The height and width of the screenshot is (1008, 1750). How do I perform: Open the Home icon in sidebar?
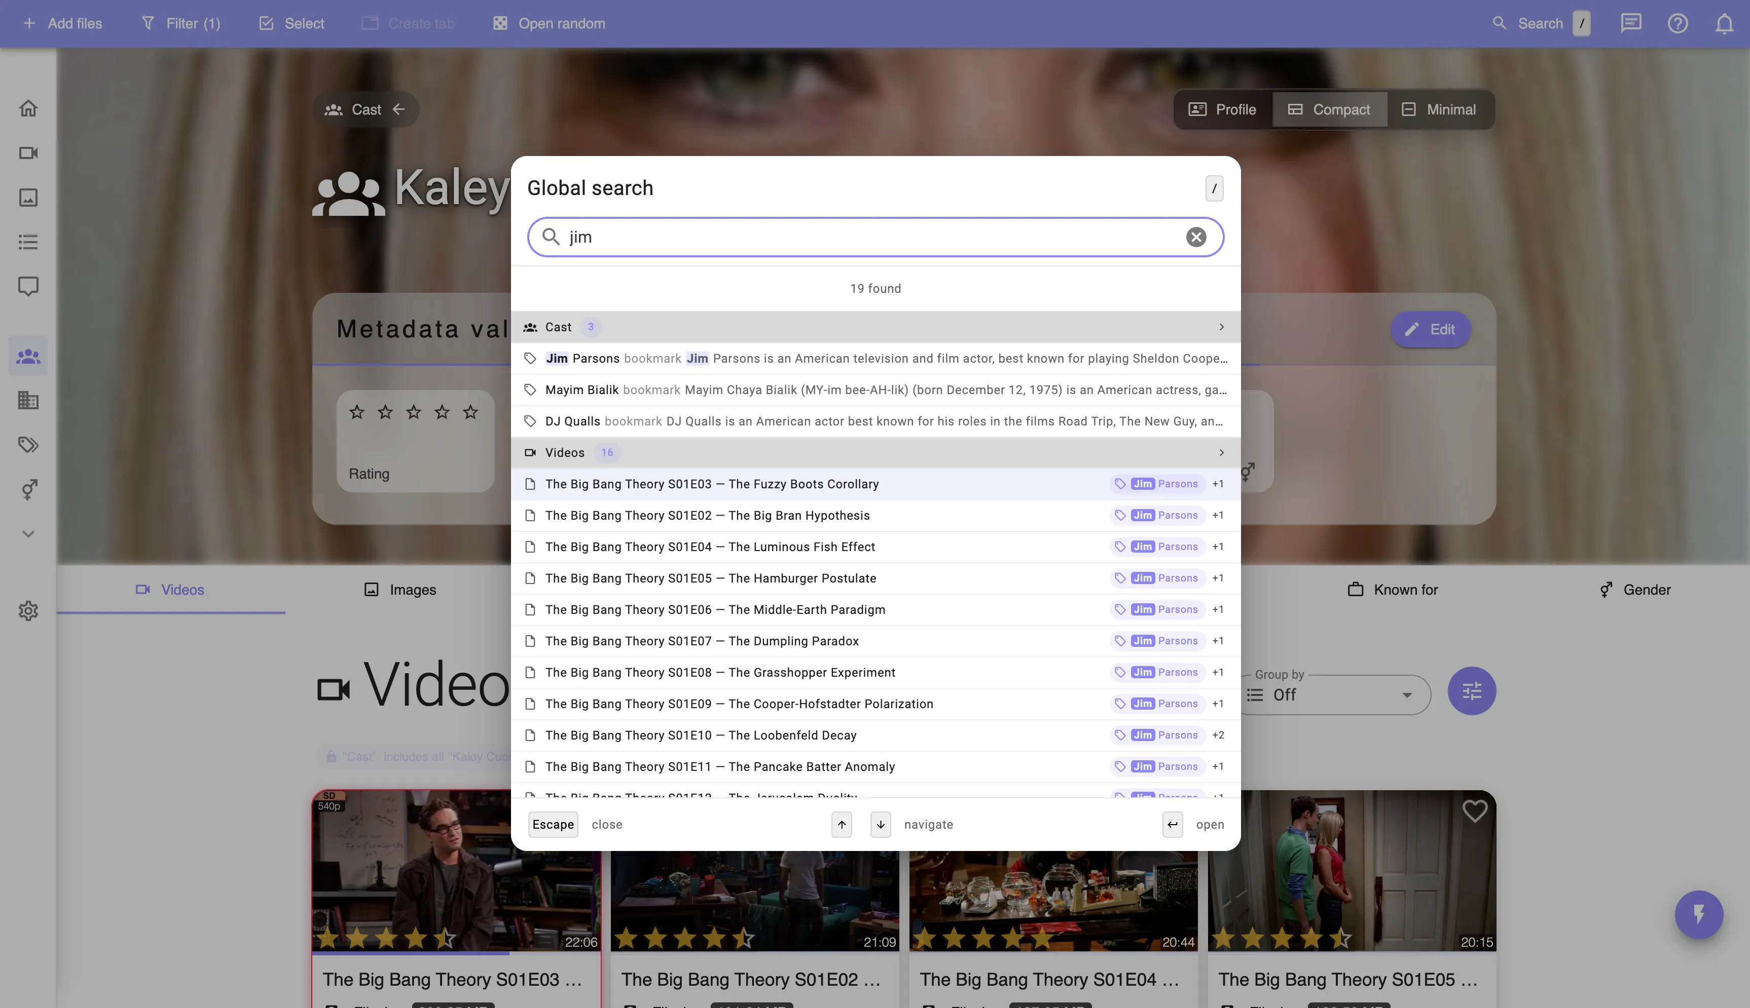tap(28, 109)
